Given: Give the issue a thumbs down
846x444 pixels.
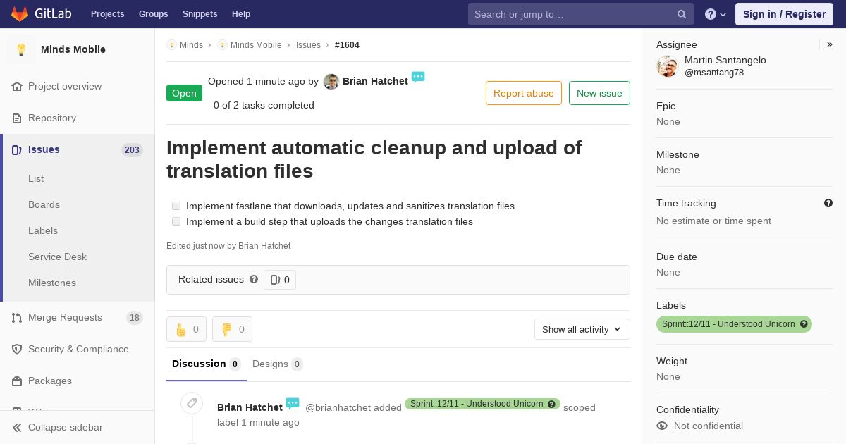Looking at the screenshot, I should pyautogui.click(x=232, y=329).
